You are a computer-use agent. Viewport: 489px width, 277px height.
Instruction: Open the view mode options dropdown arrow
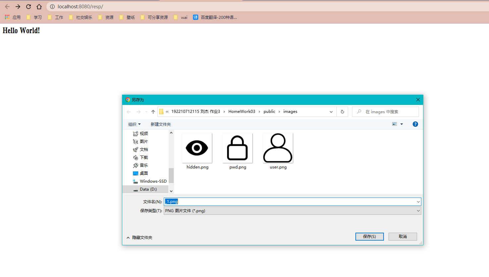click(x=401, y=124)
